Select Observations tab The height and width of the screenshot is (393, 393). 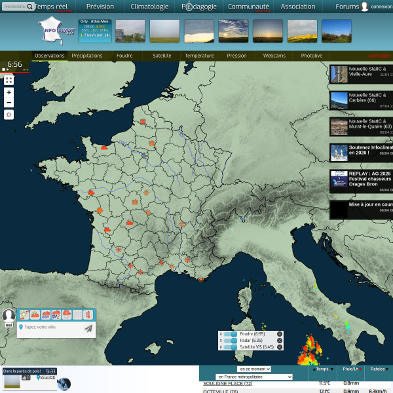tap(49, 56)
